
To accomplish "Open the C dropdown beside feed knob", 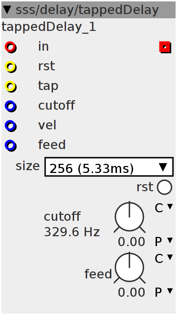I will click(164, 258).
